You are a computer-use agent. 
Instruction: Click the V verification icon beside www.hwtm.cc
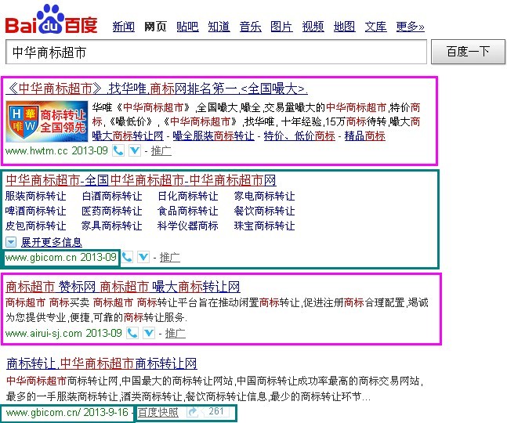click(x=134, y=150)
